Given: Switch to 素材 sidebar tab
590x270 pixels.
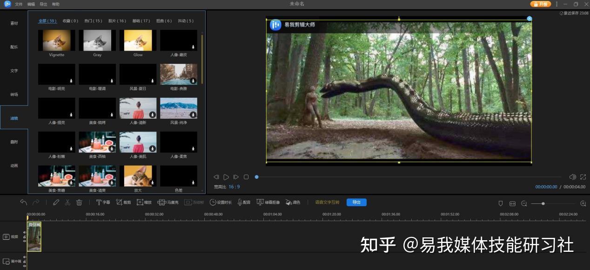Looking at the screenshot, I should (14, 23).
